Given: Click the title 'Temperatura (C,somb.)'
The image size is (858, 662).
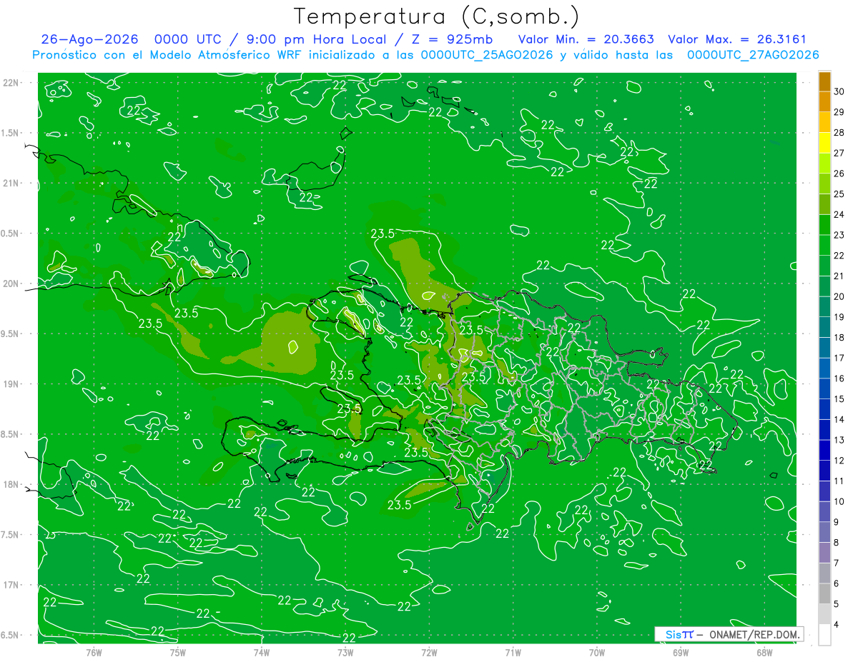Looking at the screenshot, I should pos(436,16).
